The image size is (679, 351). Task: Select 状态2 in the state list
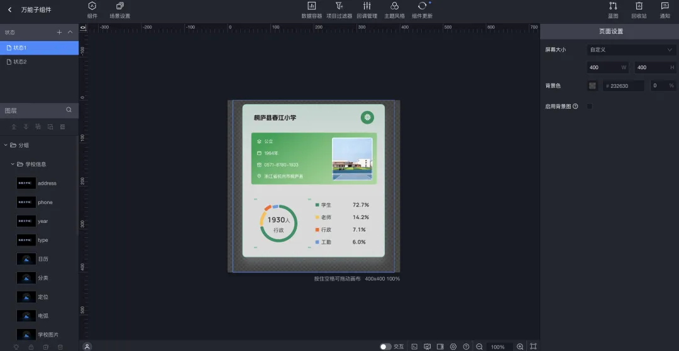(x=39, y=62)
